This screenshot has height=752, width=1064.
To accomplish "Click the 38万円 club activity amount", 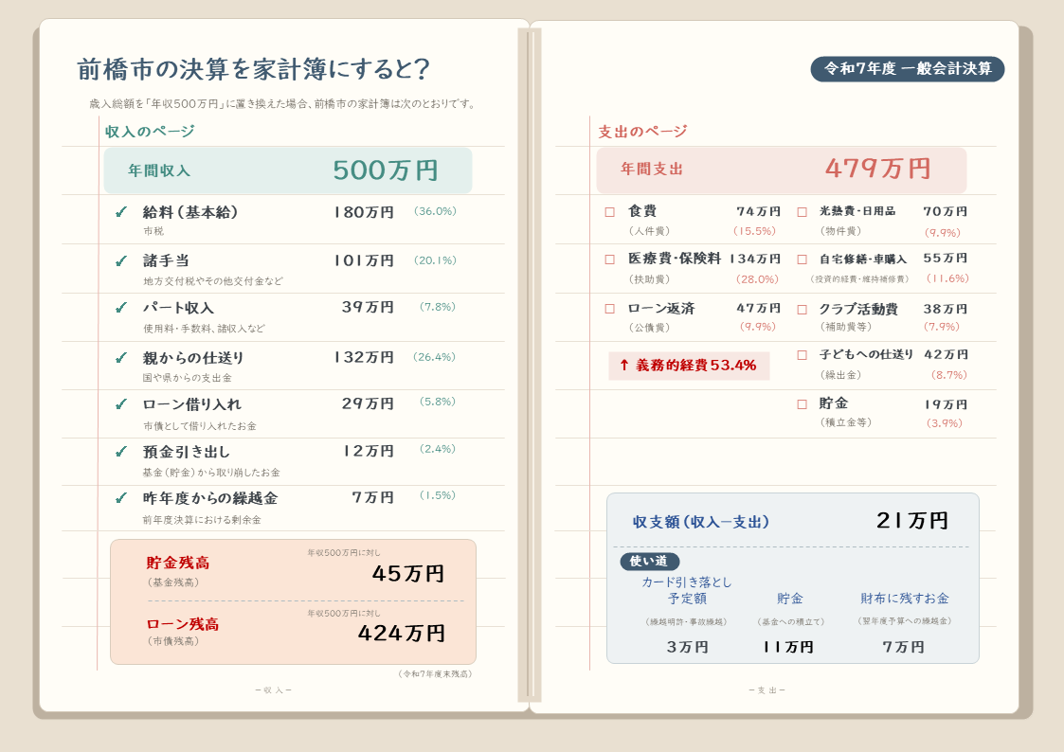I will point(946,309).
